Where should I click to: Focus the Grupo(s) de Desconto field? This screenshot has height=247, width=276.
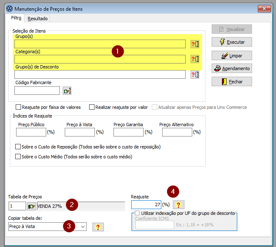pos(100,74)
